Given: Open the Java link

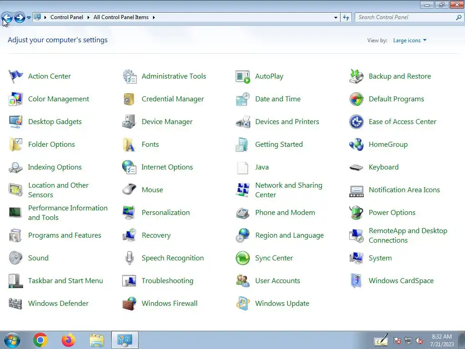Looking at the screenshot, I should tap(262, 167).
